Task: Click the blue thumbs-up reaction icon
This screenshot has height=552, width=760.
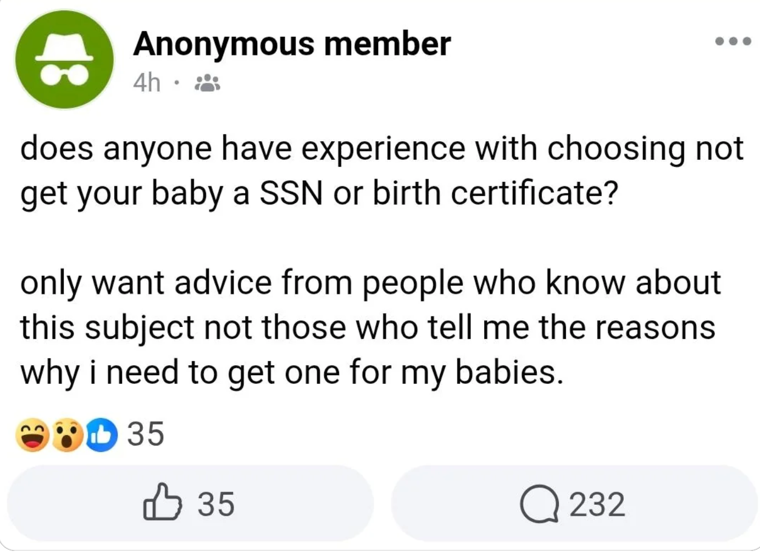Action: coord(101,434)
